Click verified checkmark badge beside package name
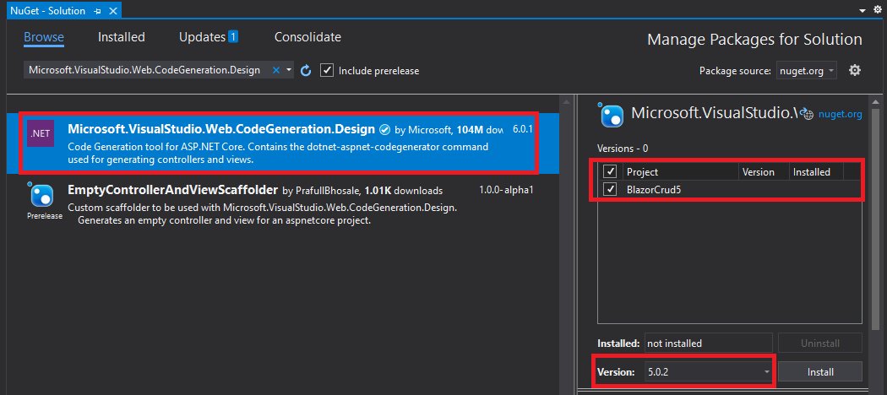This screenshot has height=395, width=887. [x=384, y=129]
